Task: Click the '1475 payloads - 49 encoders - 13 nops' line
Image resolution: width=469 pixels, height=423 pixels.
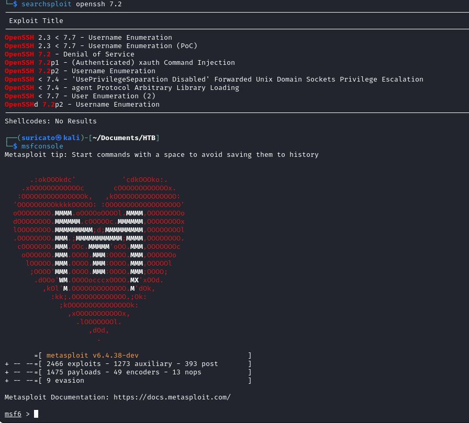Action: coord(124,372)
